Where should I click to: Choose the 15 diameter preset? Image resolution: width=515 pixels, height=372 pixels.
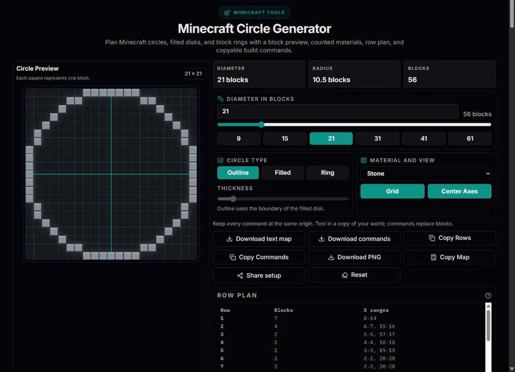point(285,138)
